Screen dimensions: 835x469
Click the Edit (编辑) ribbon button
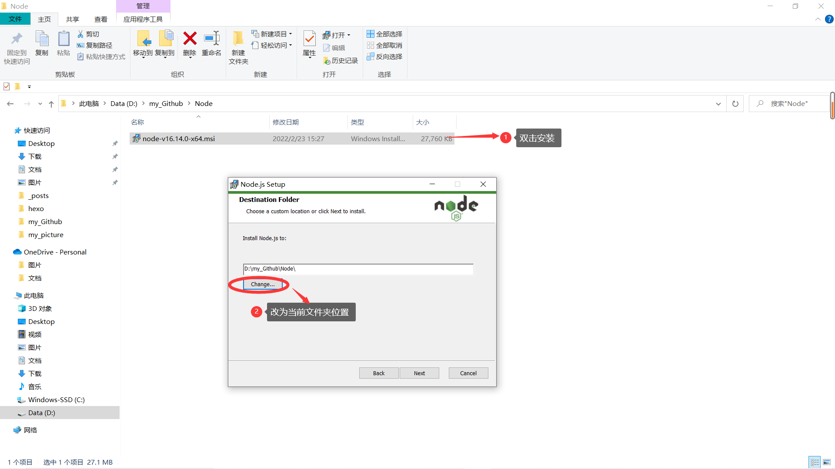tap(334, 48)
